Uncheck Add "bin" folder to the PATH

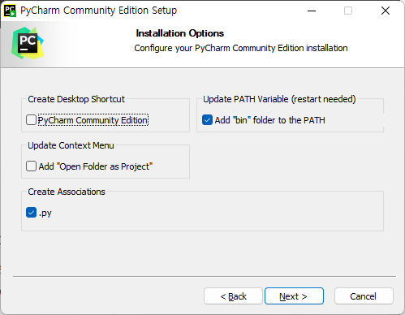[x=207, y=120]
